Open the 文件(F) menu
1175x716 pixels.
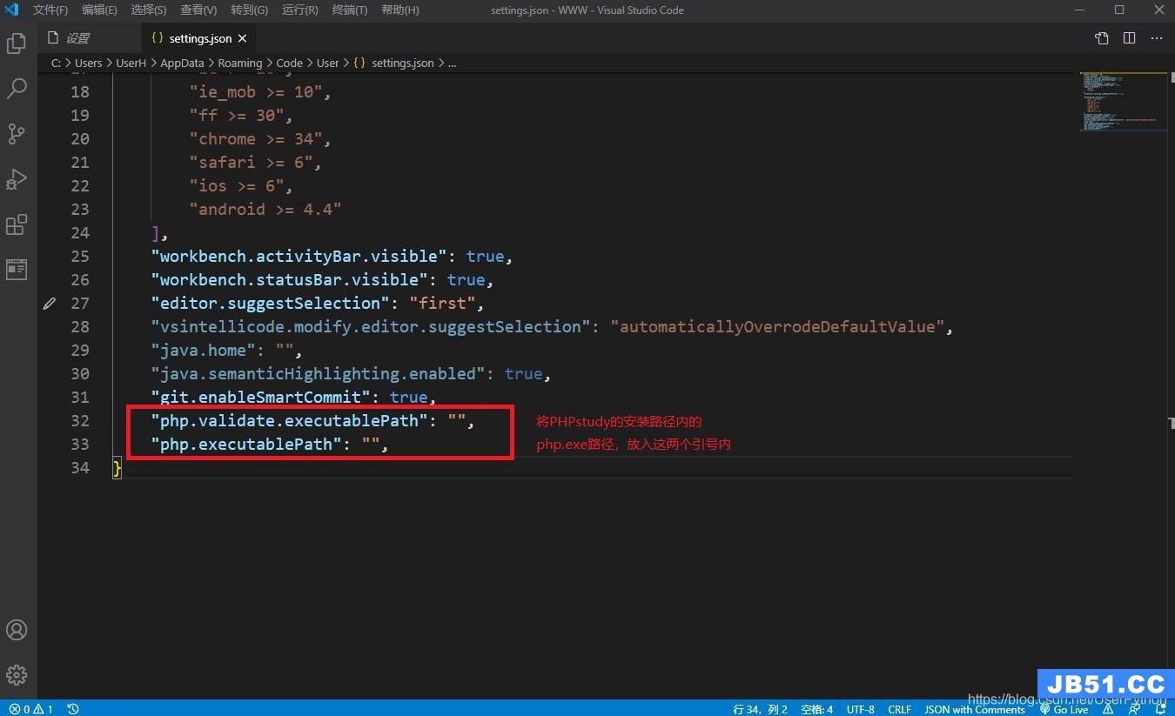(50, 10)
